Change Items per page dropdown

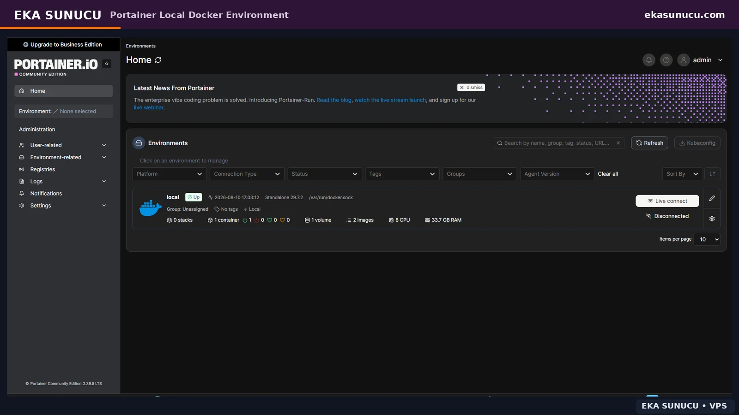[707, 239]
